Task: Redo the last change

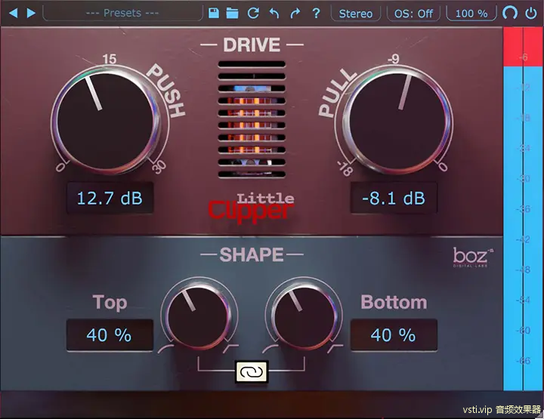Action: pyautogui.click(x=295, y=13)
